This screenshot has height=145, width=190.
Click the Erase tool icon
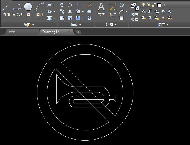[x=89, y=5]
